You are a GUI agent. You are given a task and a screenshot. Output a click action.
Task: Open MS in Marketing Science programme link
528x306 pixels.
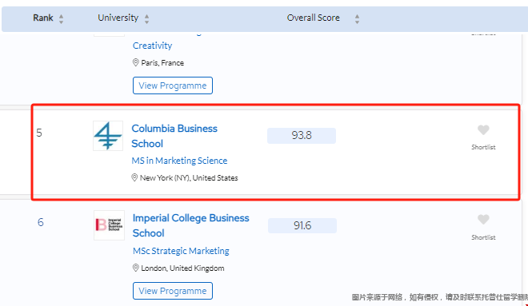pos(179,161)
